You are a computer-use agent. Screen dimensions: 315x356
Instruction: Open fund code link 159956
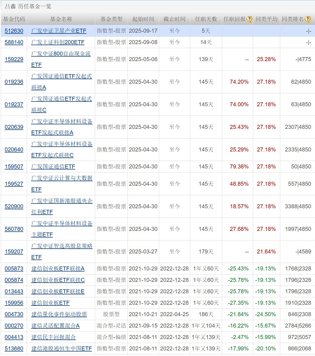(x=14, y=303)
